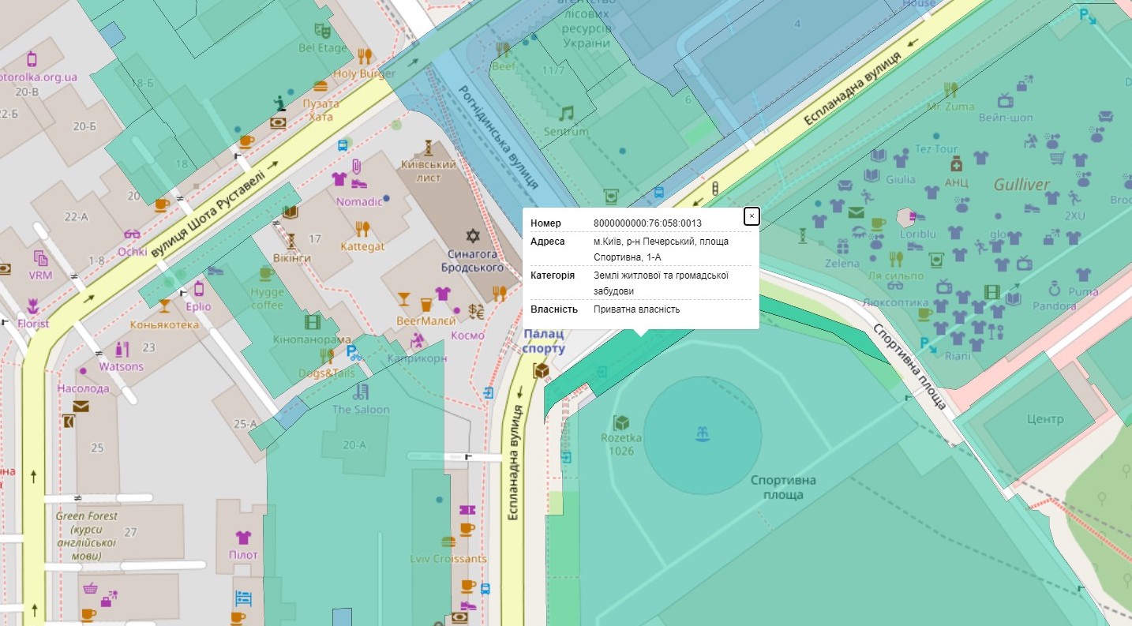This screenshot has height=626, width=1132.
Task: Click the Ochki eyeglasses icon
Action: [x=132, y=234]
